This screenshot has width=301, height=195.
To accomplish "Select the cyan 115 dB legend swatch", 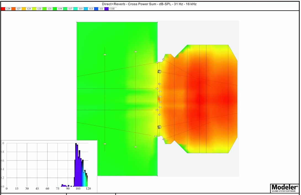I will (76, 9).
